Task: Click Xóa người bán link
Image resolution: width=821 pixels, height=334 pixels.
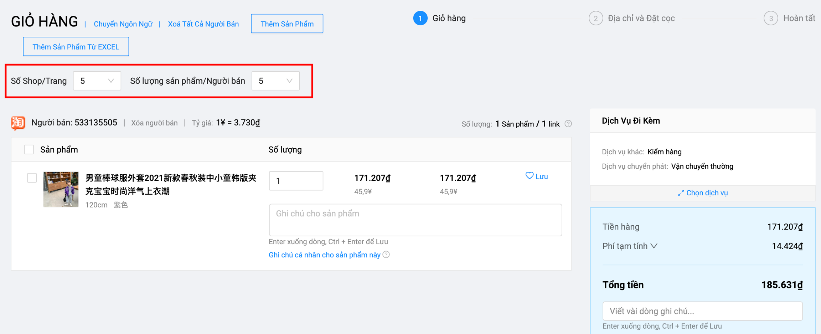Action: [x=154, y=123]
